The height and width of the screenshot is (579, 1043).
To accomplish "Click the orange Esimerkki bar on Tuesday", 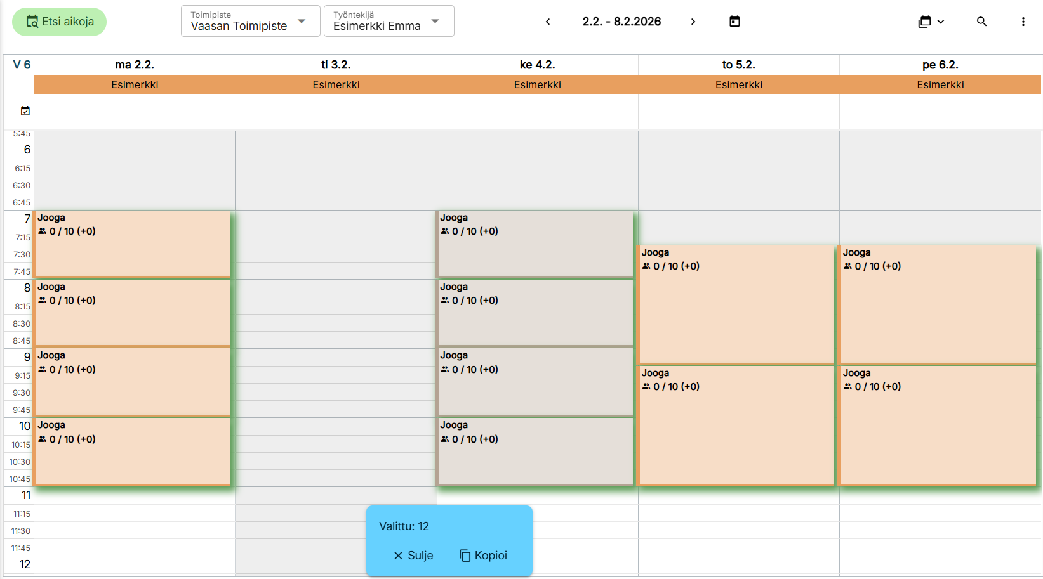I will point(336,85).
